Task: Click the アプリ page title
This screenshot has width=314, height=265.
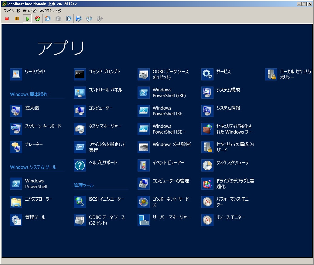Action: (x=61, y=48)
